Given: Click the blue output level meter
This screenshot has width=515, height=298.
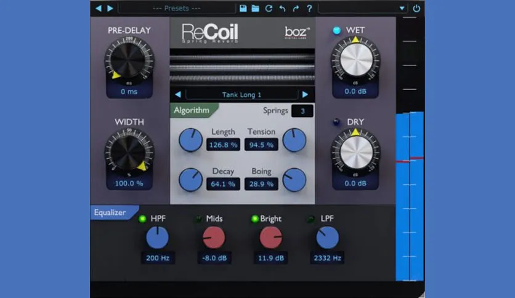Looking at the screenshot, I should 410,196.
